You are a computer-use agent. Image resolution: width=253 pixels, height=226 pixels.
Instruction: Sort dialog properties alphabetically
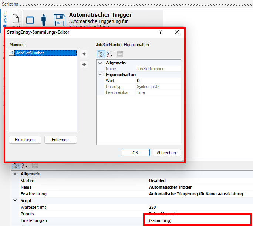click(x=109, y=54)
